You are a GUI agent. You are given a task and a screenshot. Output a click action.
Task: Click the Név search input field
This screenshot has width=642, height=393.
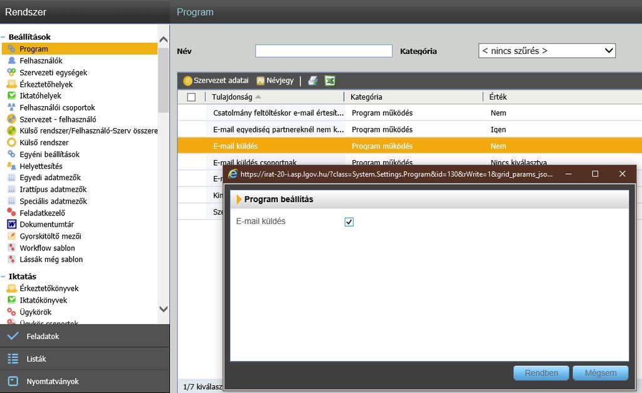324,51
